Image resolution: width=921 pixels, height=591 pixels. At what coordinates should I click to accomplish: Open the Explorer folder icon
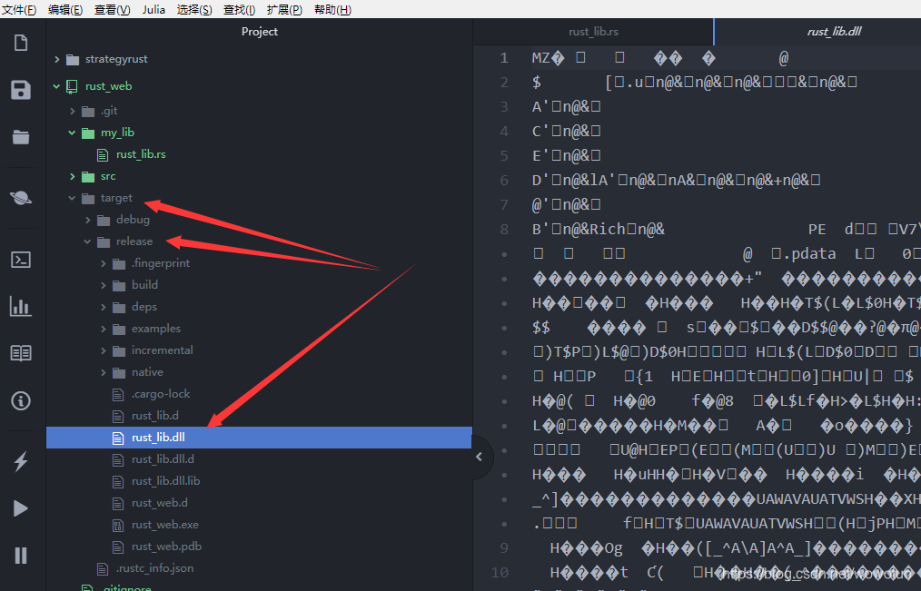tap(20, 139)
